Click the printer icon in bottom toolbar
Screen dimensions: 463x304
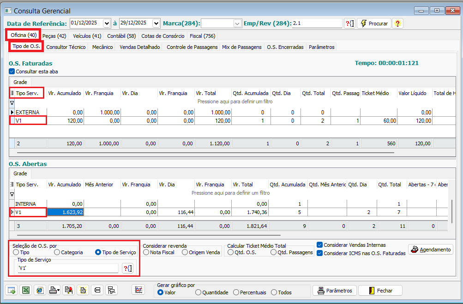(54, 290)
